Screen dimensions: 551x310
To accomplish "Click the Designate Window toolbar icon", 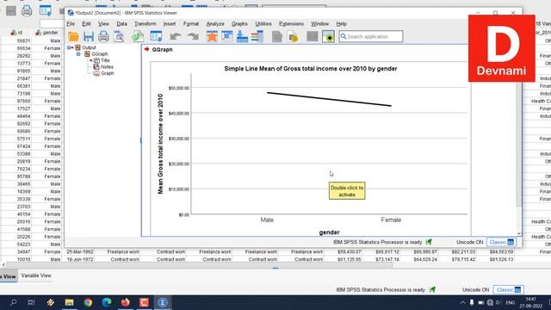I will [x=329, y=36].
